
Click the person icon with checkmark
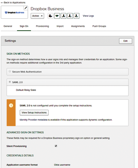click(76, 16)
